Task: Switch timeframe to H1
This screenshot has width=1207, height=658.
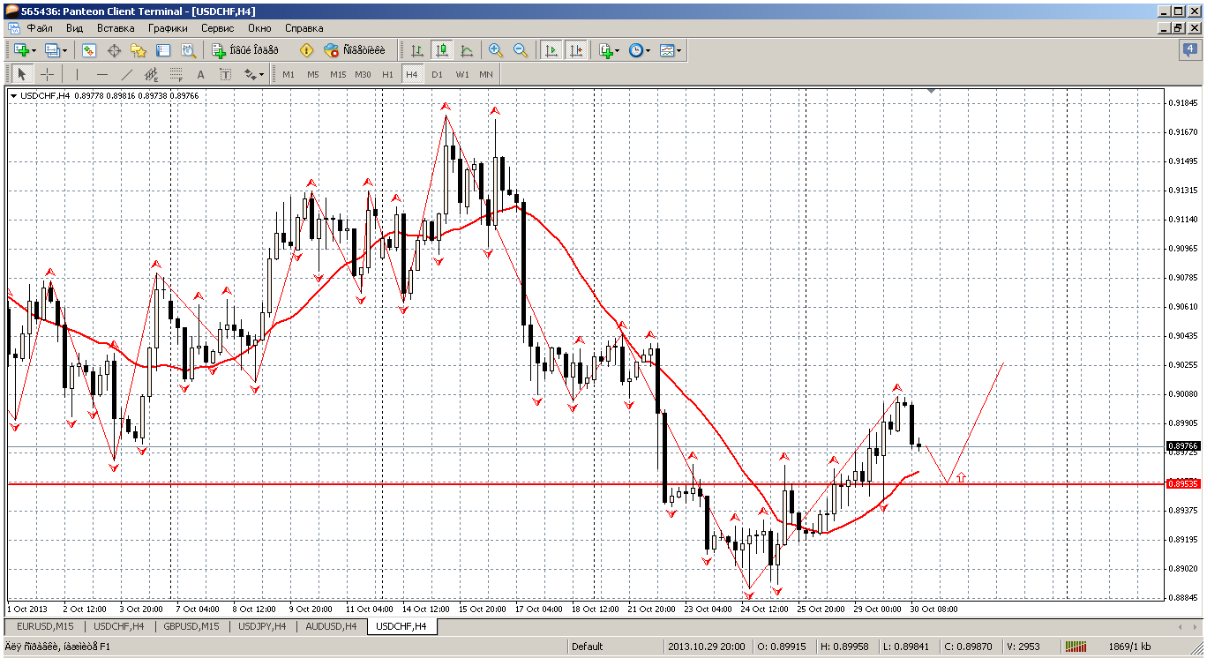Action: click(x=387, y=74)
